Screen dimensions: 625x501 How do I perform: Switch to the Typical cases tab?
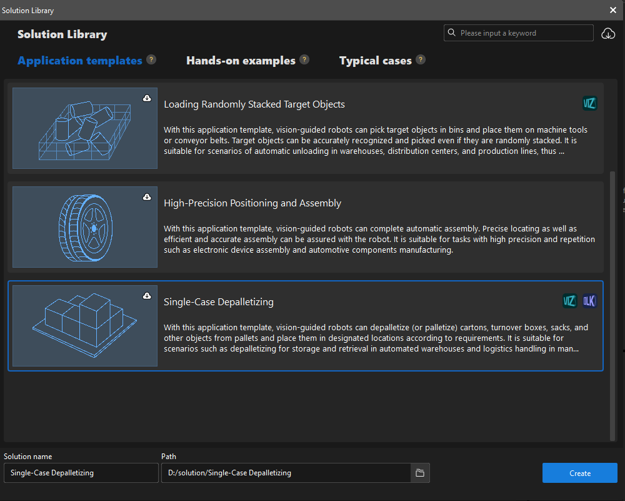[375, 61]
